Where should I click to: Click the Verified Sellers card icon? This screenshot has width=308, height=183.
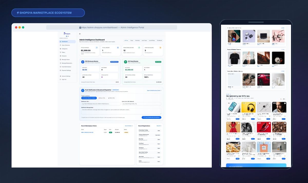tap(160, 47)
